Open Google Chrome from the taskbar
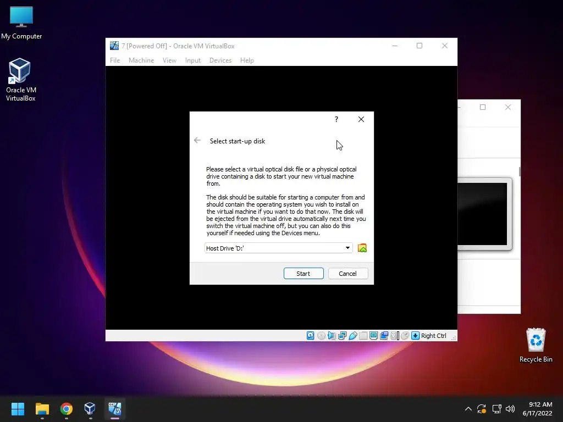This screenshot has height=422, width=563. pos(67,409)
